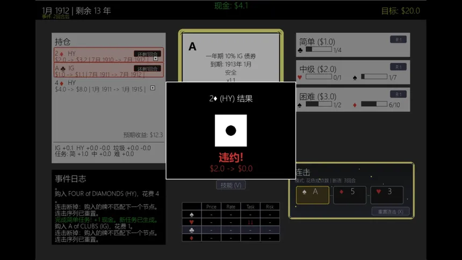Click the club suit row icon in table
The height and width of the screenshot is (260, 462).
coord(192,230)
